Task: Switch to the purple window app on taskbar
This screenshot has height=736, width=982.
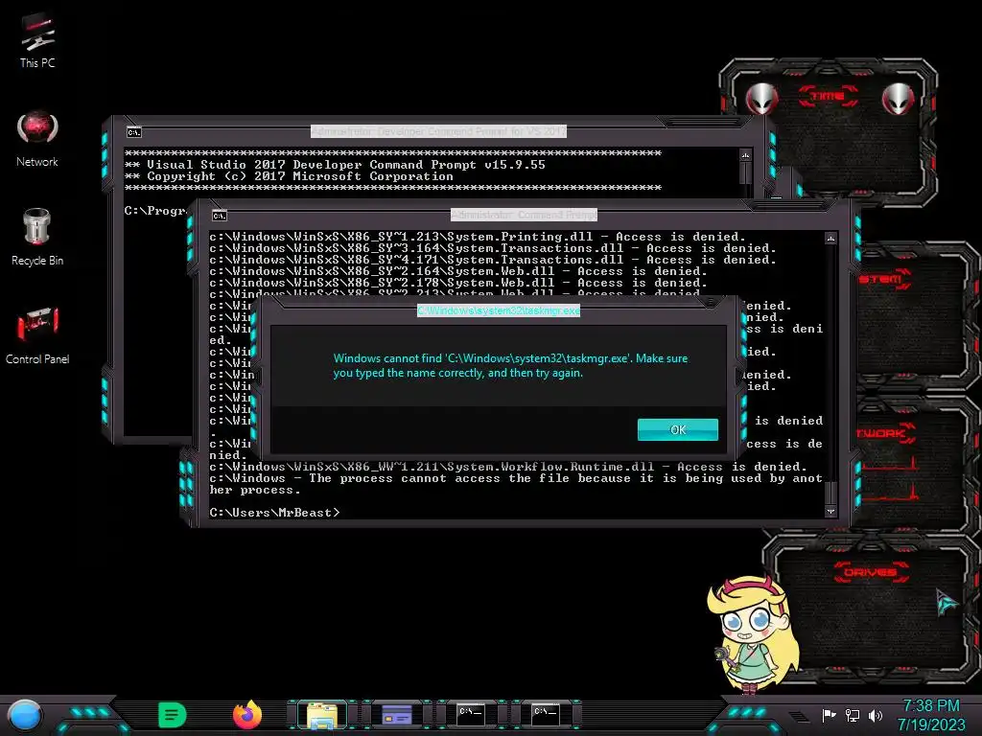Action: tap(396, 715)
